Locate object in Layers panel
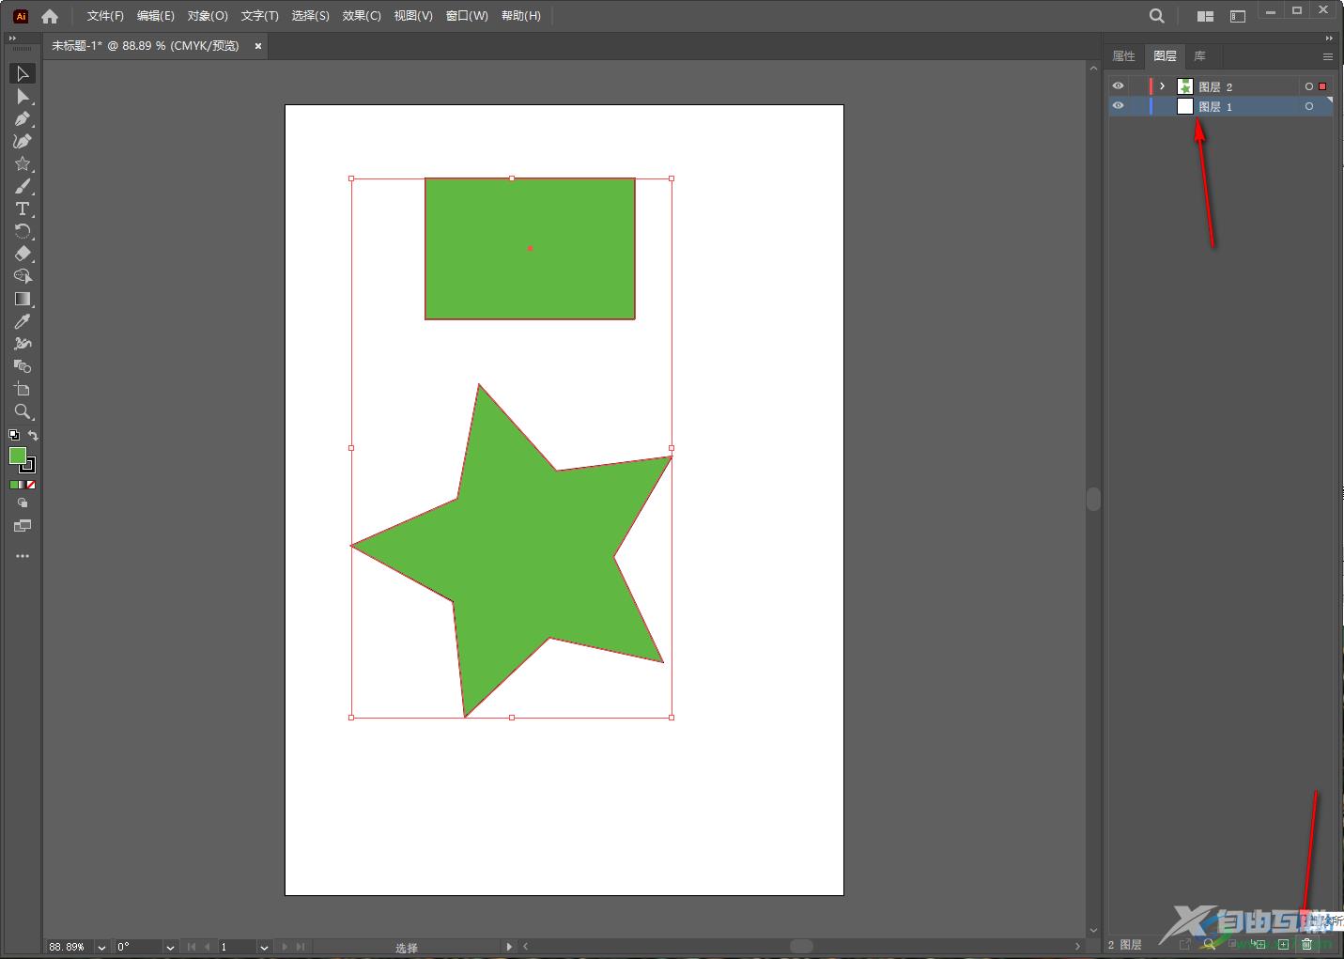Screen dimensions: 1344x959 [x=1209, y=944]
